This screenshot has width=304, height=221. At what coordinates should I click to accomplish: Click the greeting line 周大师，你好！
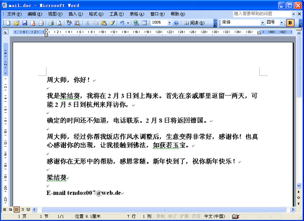coord(68,80)
